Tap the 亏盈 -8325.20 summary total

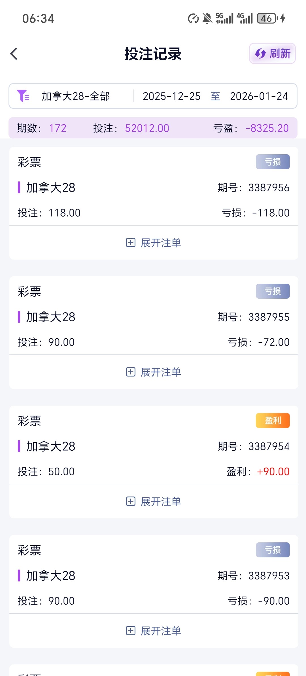coord(267,128)
